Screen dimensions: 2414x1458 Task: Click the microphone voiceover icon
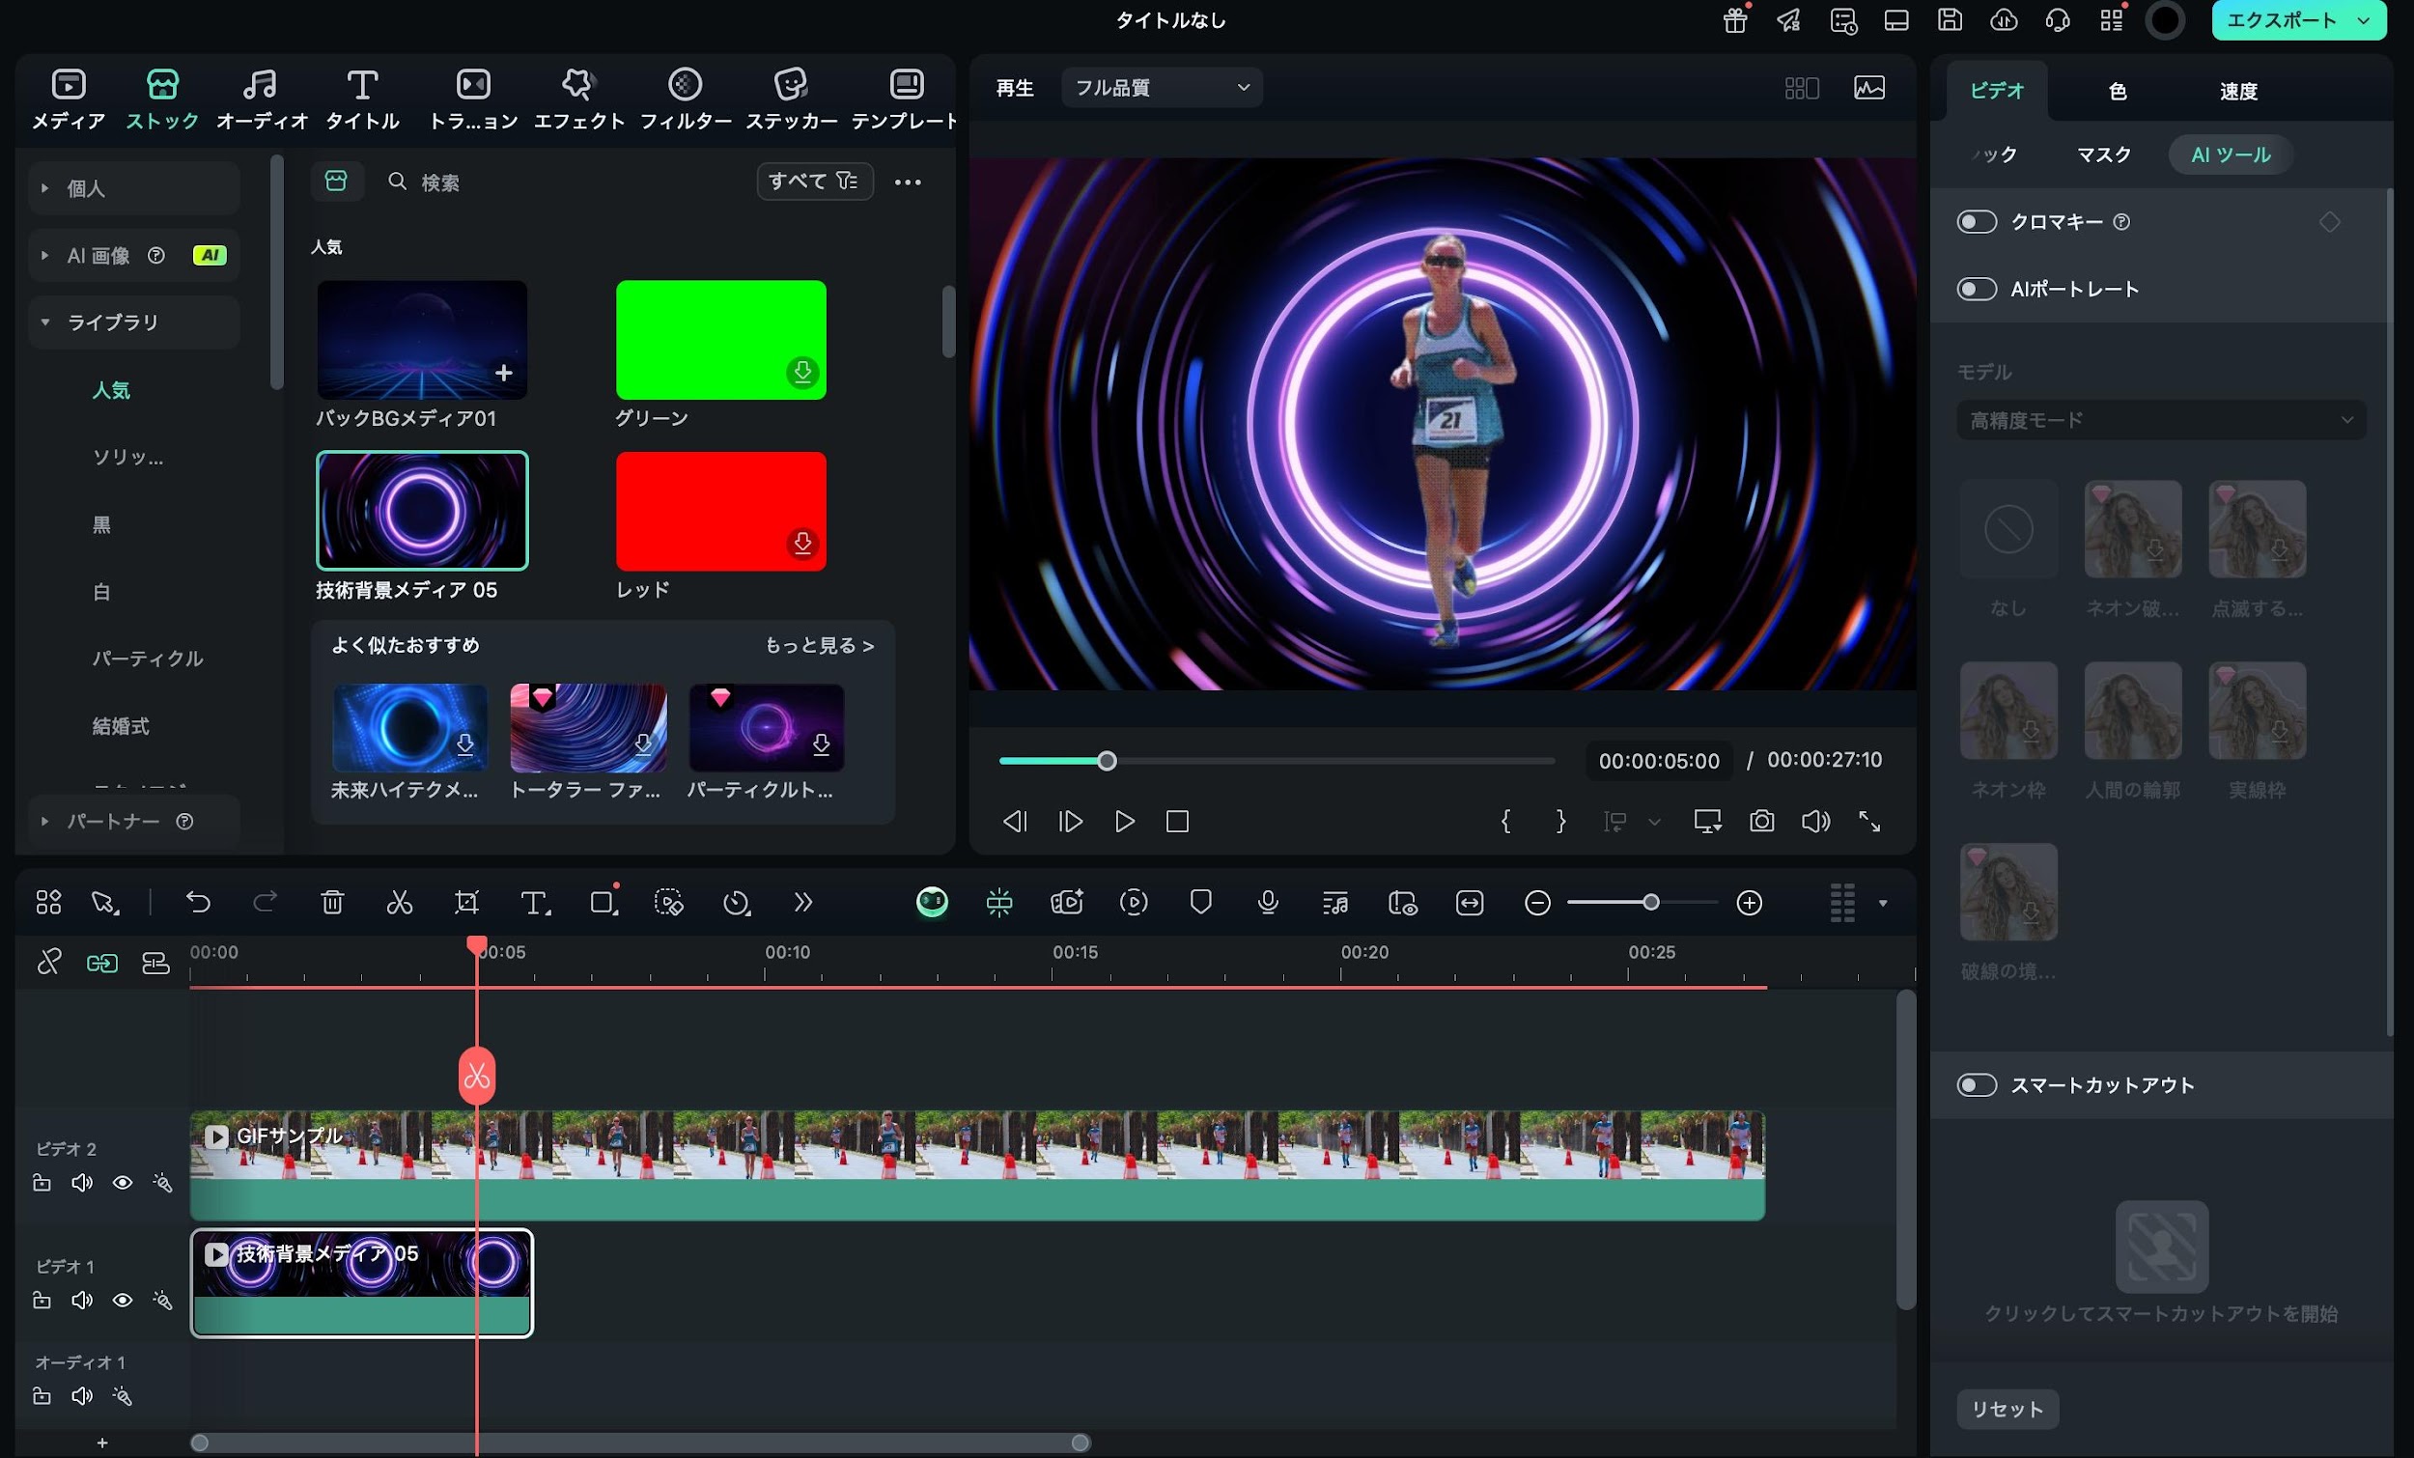tap(1267, 902)
